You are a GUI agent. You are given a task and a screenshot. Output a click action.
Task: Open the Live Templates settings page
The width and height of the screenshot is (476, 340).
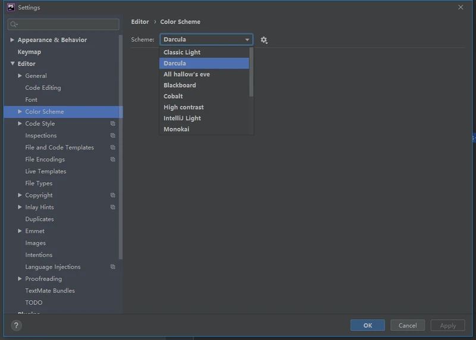click(45, 171)
